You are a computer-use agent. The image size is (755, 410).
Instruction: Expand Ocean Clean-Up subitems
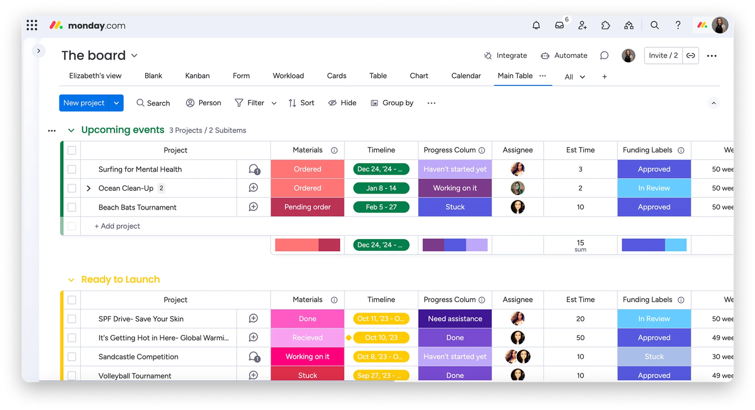88,188
